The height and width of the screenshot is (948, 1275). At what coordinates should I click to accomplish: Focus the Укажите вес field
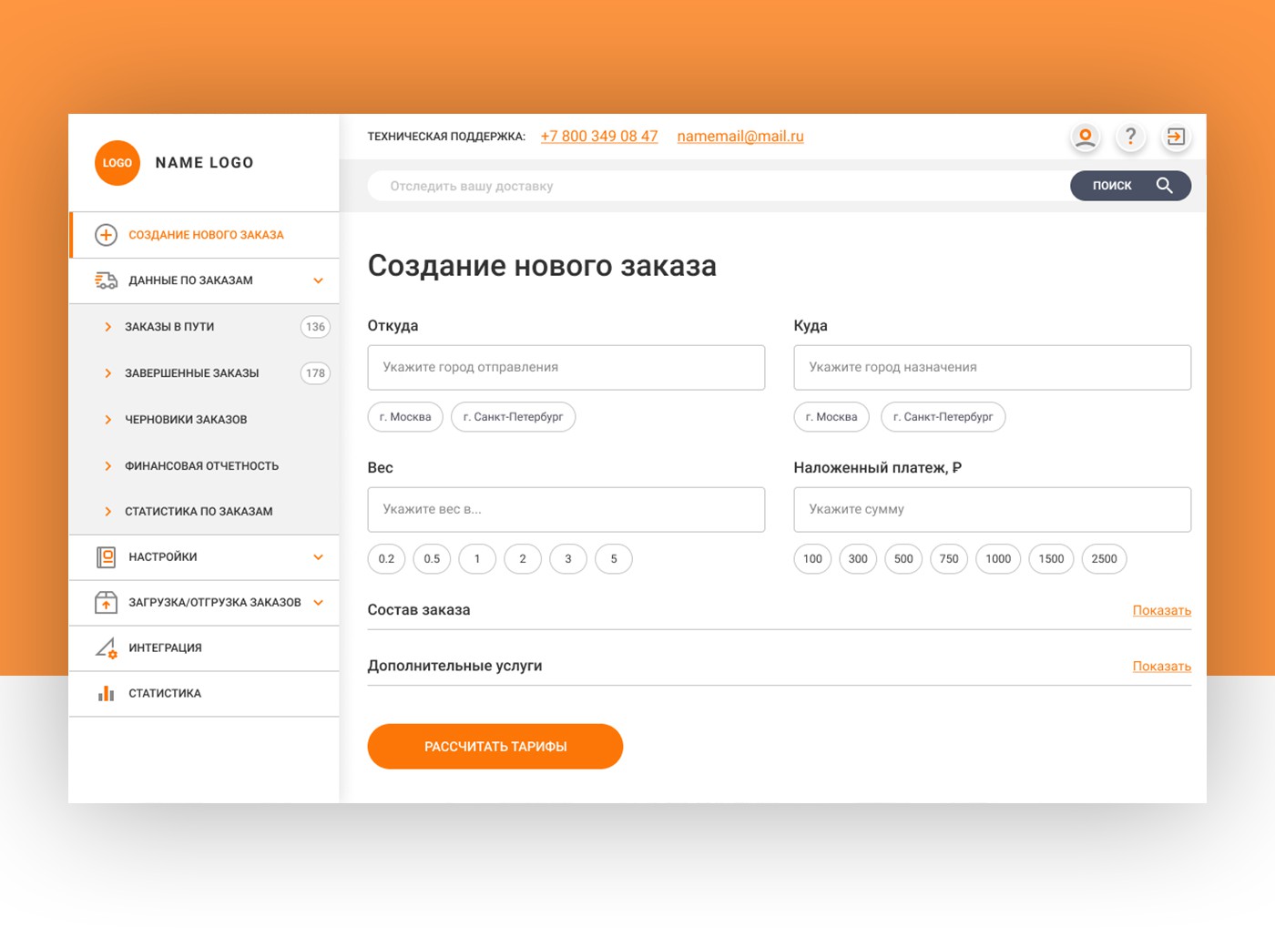pyautogui.click(x=566, y=510)
